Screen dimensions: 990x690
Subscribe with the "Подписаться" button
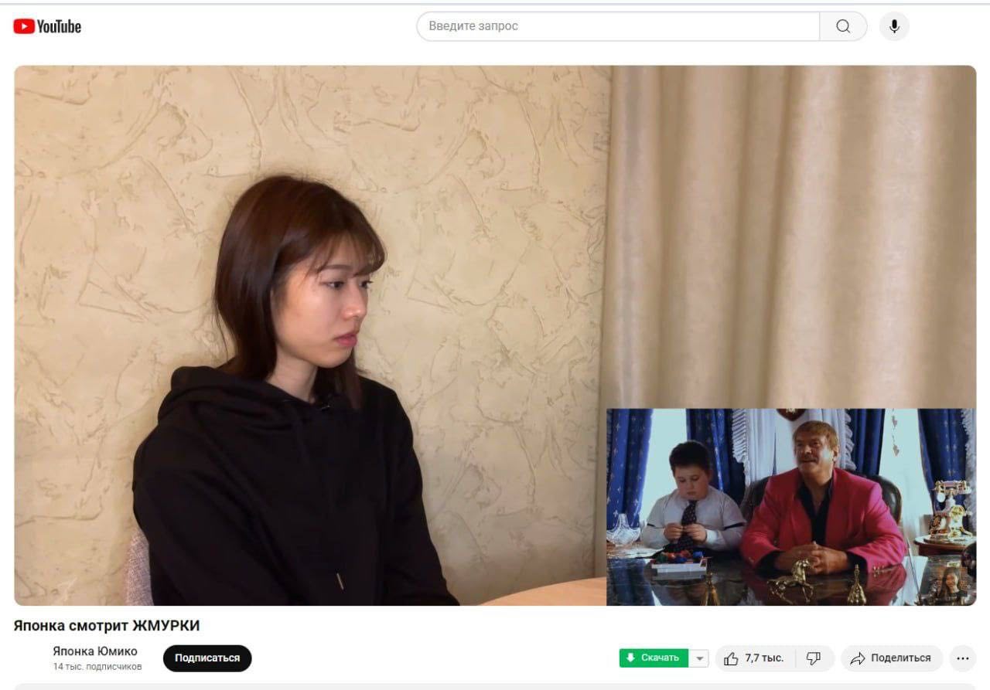(207, 658)
